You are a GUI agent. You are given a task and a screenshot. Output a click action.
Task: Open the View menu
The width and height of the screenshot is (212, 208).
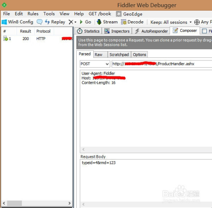[64, 14]
